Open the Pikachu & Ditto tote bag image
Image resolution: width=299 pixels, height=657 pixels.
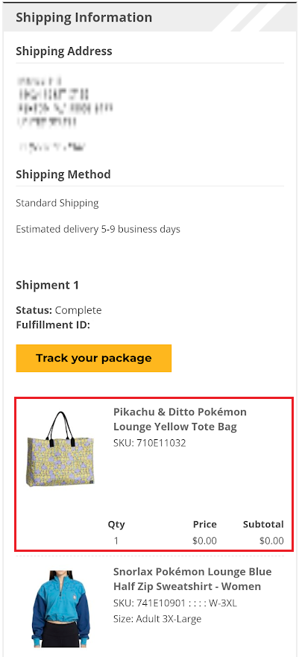click(60, 449)
